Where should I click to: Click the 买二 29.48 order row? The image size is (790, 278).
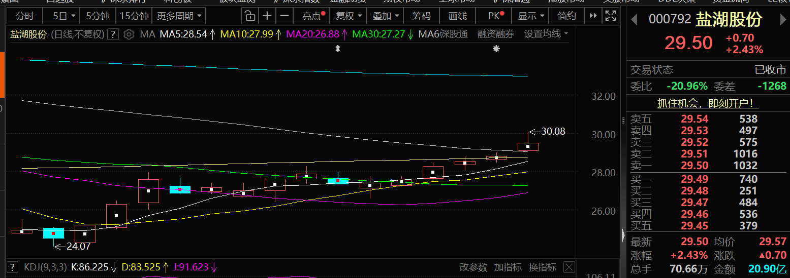point(708,191)
